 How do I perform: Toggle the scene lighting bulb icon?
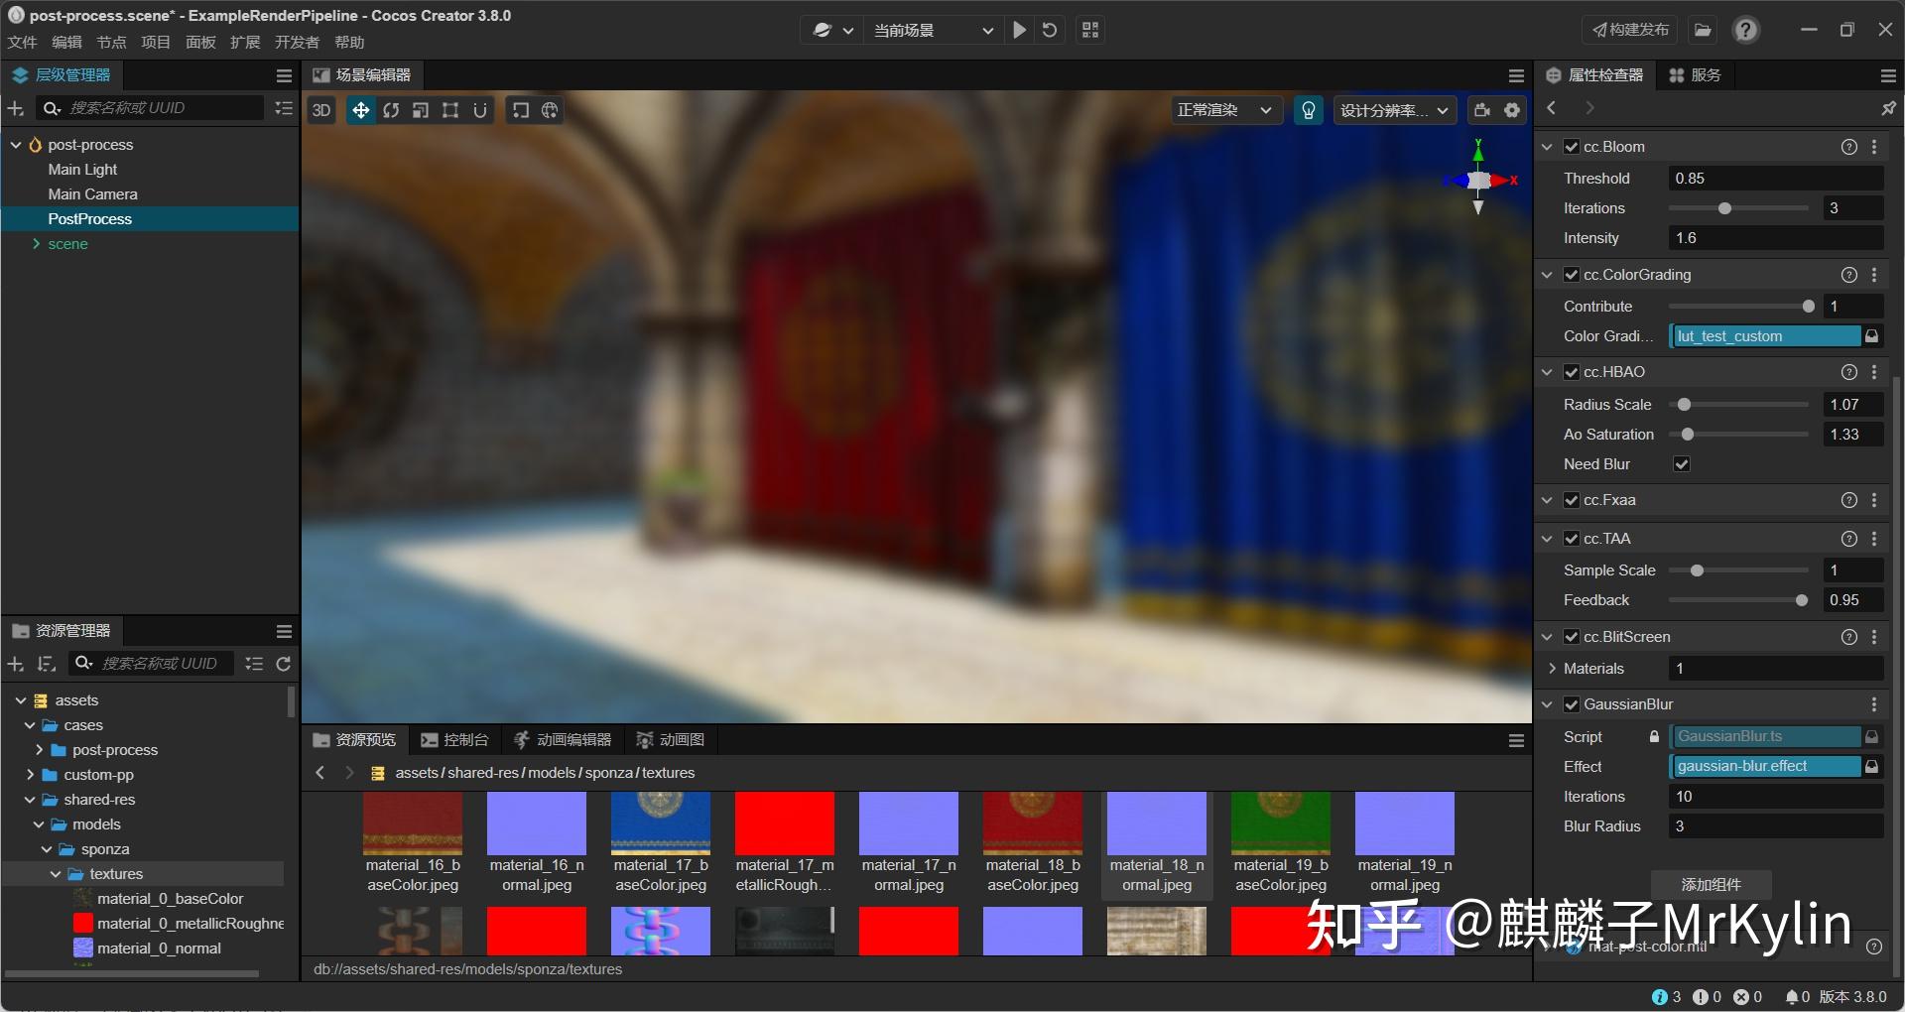(x=1308, y=110)
